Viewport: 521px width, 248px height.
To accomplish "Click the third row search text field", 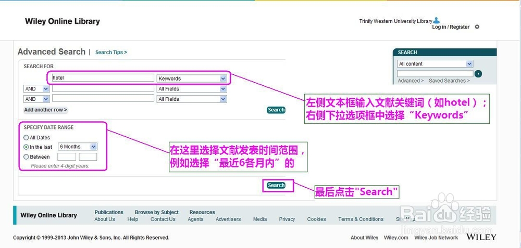I will 103,98.
